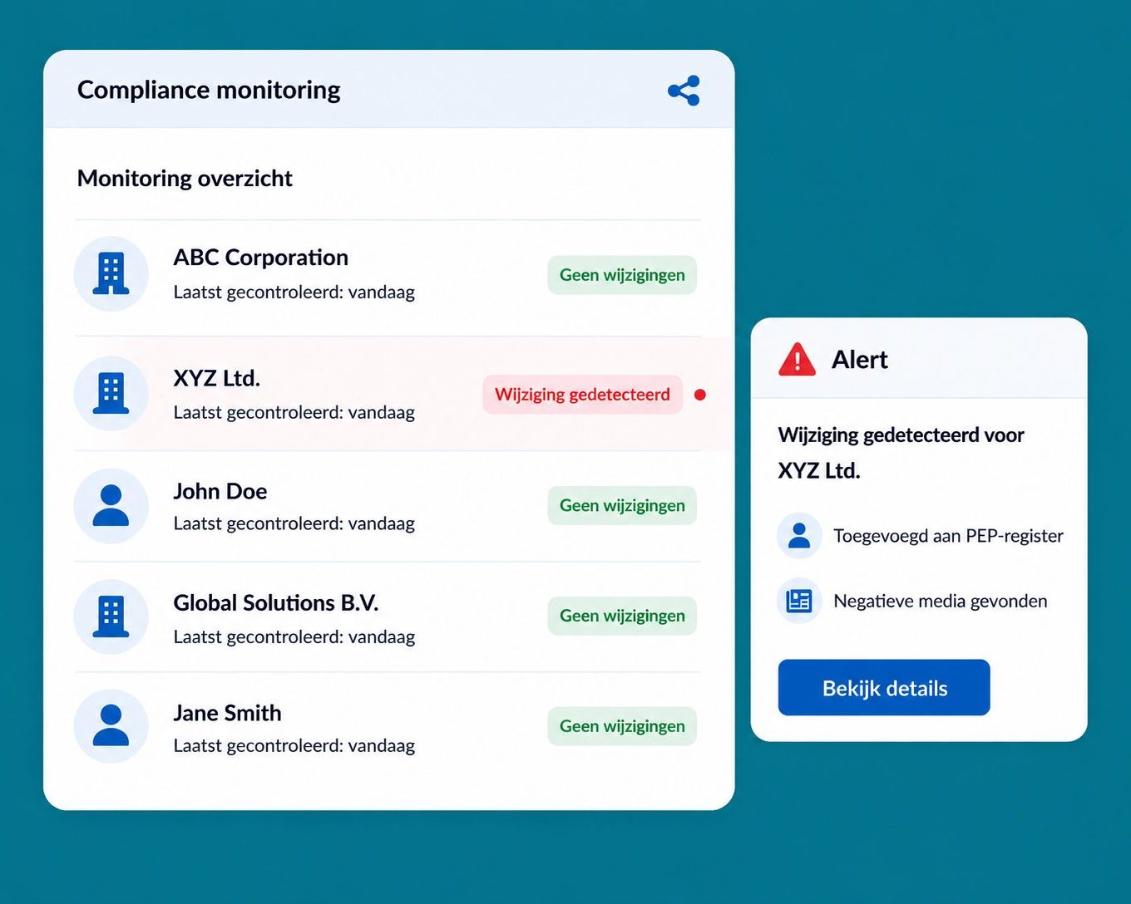Screen dimensions: 1131x904
Task: Select 'Toegevoegd aan PEP-register' text
Action: (x=948, y=536)
